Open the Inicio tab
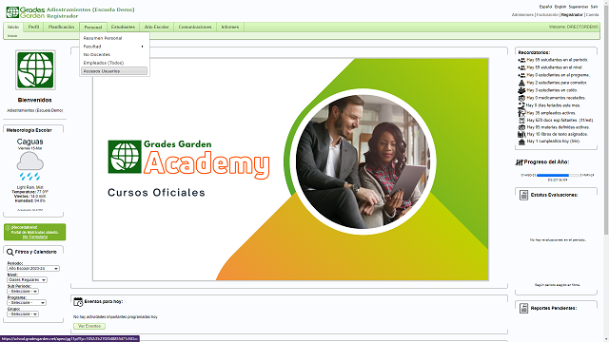Screen dimensions: 609x342 [13, 27]
